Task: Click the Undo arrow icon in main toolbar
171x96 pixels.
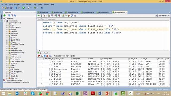Action: coord(16,8)
